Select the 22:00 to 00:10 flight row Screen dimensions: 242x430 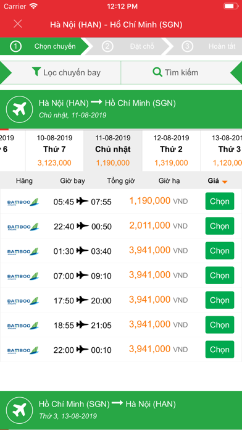pos(121,350)
